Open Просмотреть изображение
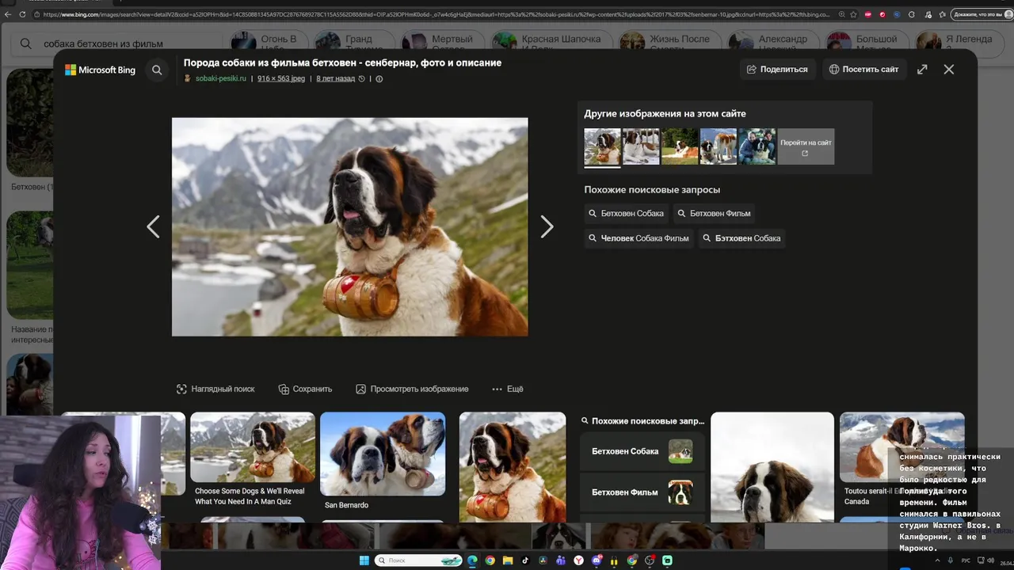The height and width of the screenshot is (570, 1014). (x=412, y=389)
